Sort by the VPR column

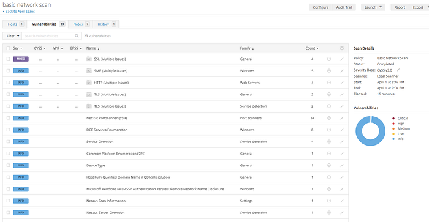point(58,48)
